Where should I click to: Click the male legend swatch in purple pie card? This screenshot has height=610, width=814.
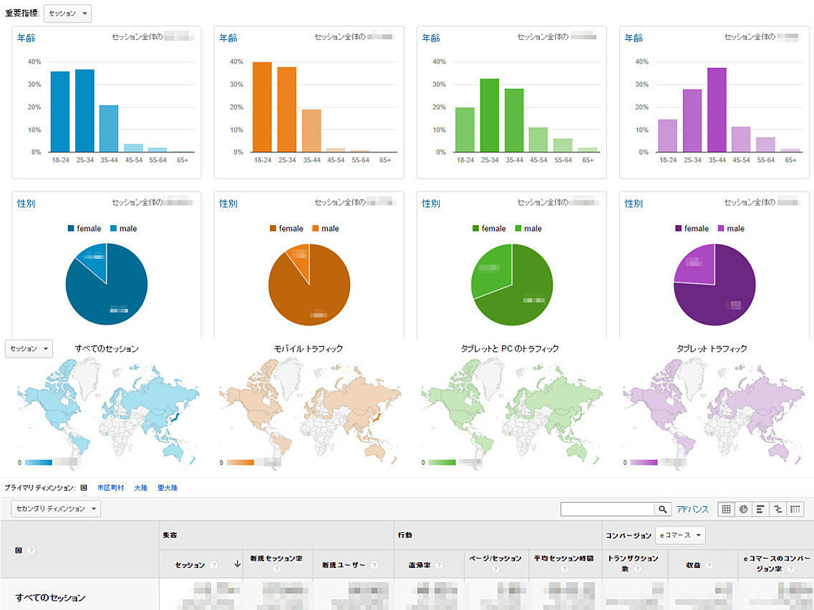721,228
